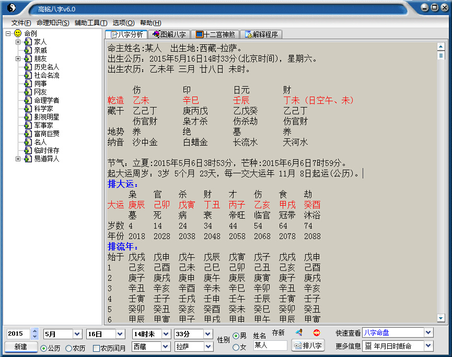Click the 解释程序 tab icon
The image size is (452, 357).
click(249, 34)
